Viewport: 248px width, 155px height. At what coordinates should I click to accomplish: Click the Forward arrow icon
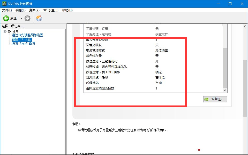tap(27, 18)
